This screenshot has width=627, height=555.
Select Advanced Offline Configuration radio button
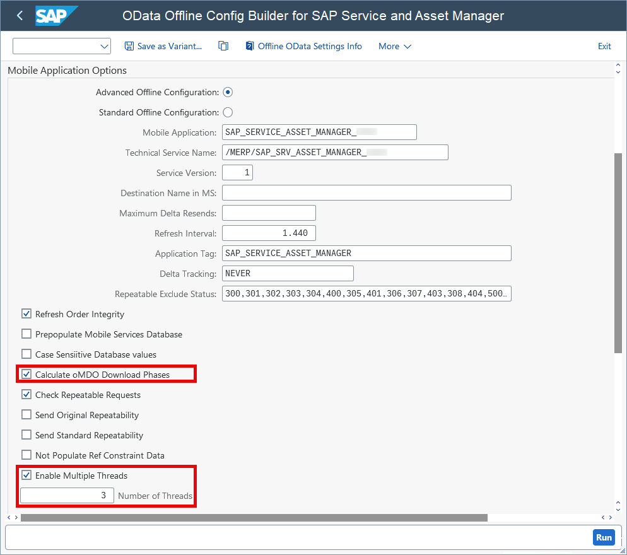click(228, 92)
